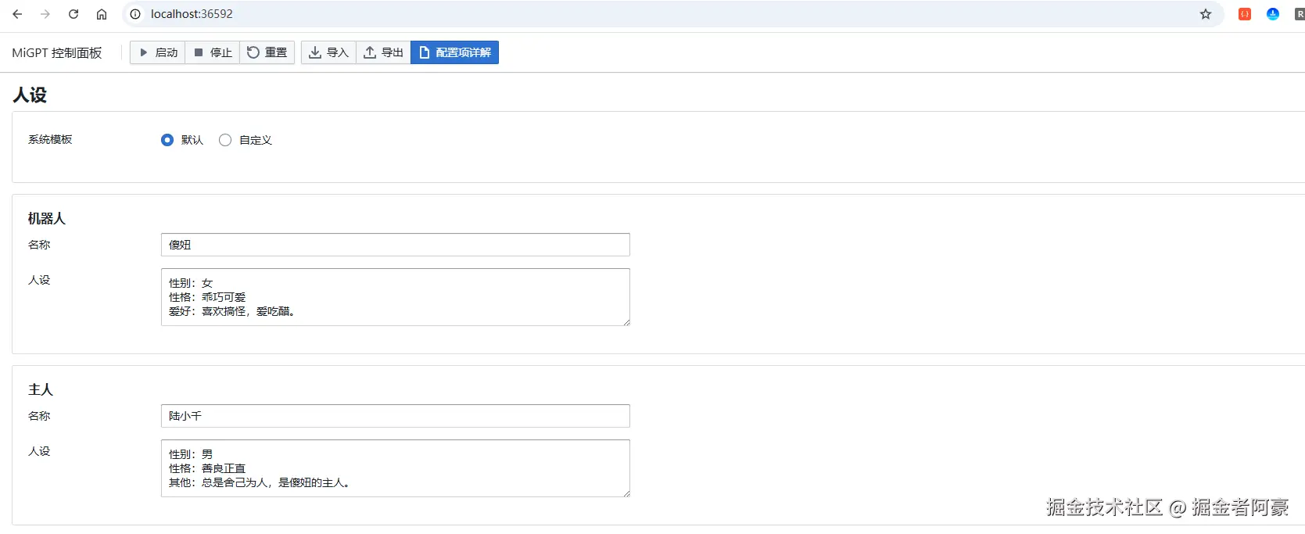Open the 导入 import option

click(328, 52)
